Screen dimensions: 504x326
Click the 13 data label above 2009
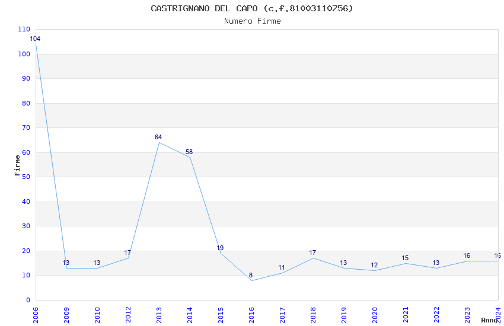coord(66,263)
